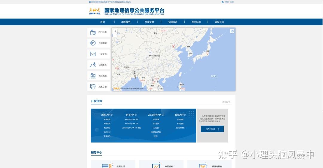Click the 日本 label on the map

click(208, 51)
